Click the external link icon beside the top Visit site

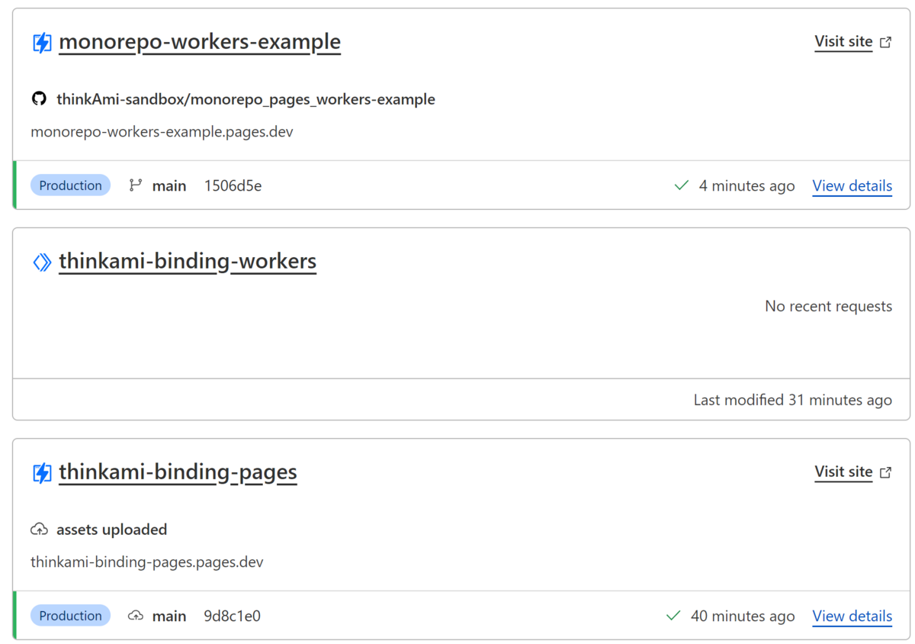pos(885,41)
